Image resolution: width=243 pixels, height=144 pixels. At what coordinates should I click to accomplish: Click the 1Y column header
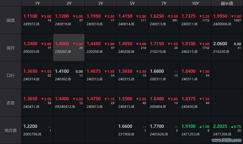click(x=37, y=3)
